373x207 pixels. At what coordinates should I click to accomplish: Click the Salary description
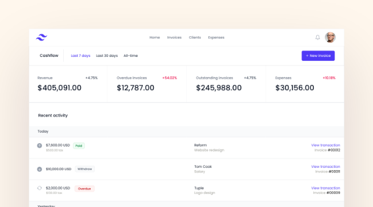coord(199,171)
